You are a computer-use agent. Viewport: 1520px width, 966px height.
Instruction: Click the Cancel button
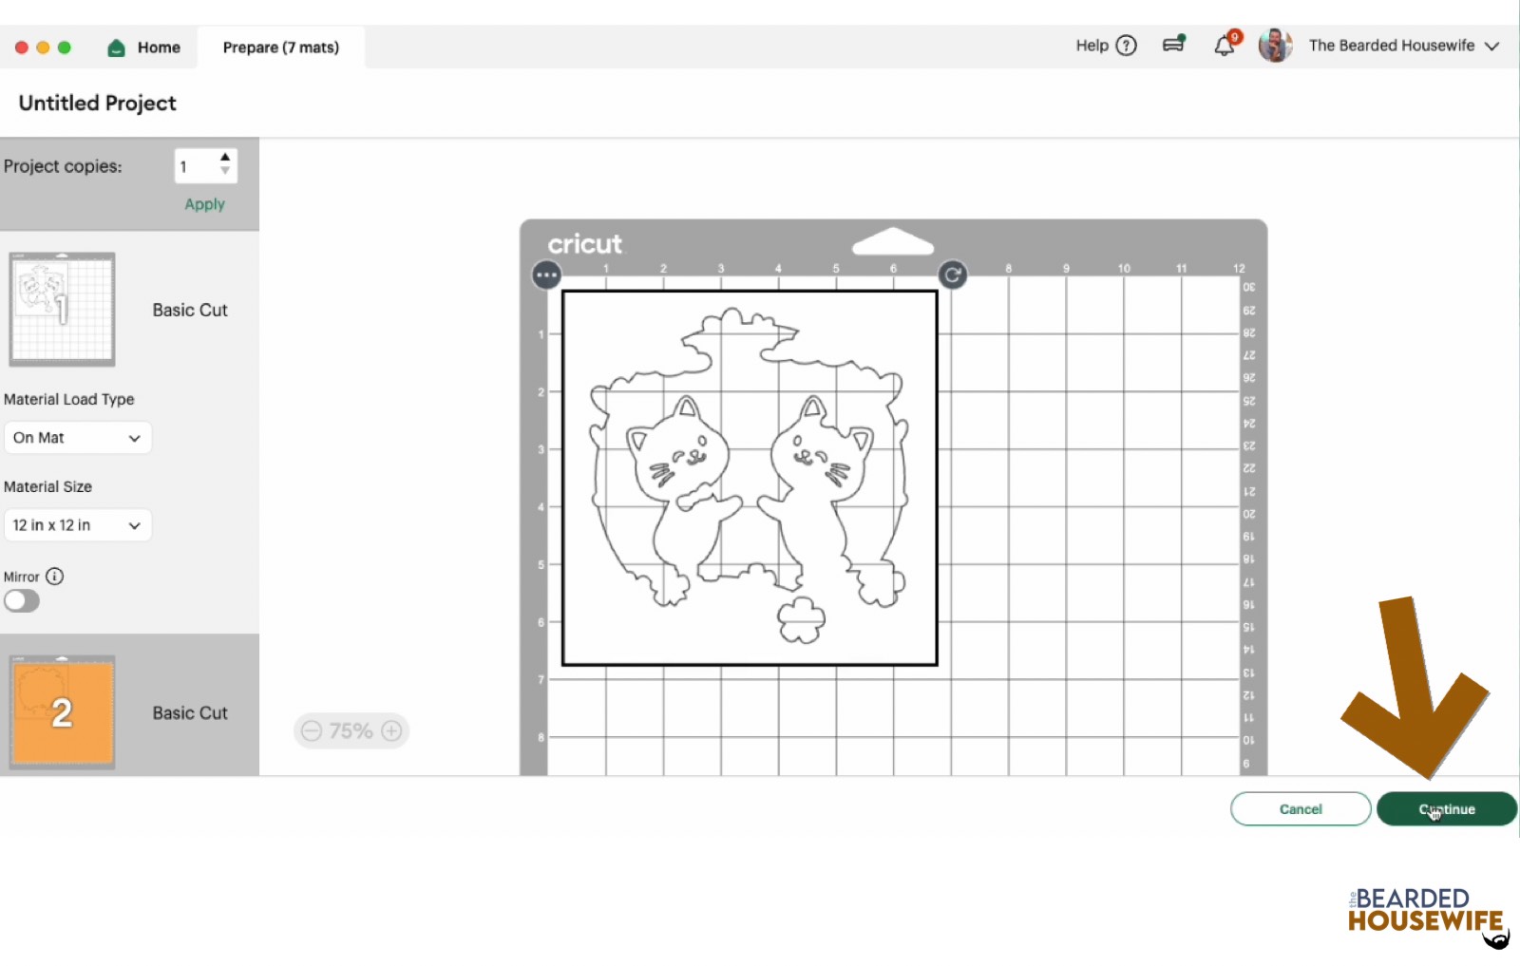tap(1300, 809)
